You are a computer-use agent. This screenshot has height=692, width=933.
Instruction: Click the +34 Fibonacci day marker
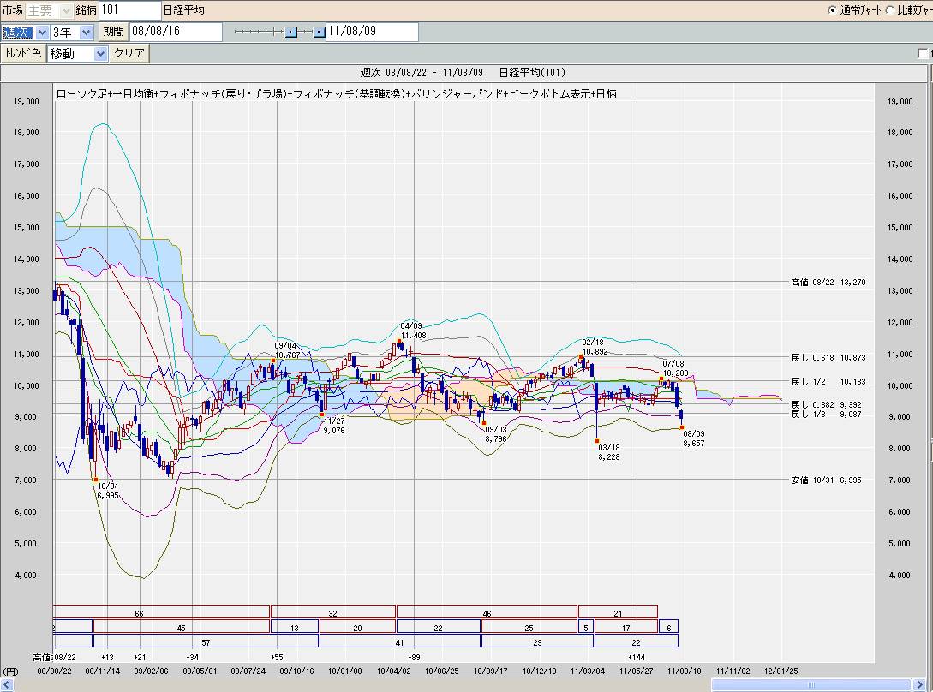[x=192, y=657]
